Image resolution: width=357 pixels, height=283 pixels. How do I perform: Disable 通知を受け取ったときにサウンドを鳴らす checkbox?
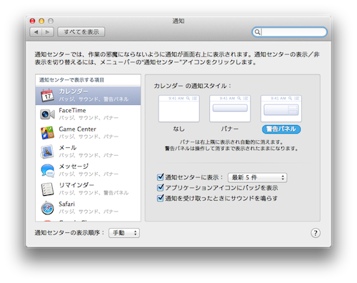click(161, 198)
